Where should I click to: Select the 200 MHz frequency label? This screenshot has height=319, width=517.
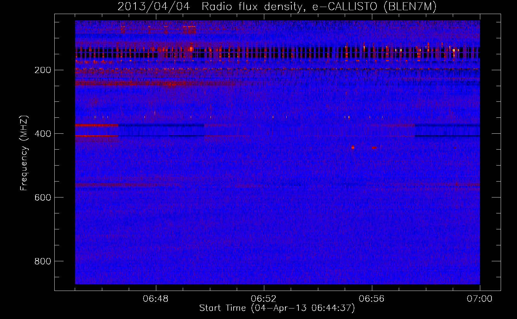[x=43, y=70]
